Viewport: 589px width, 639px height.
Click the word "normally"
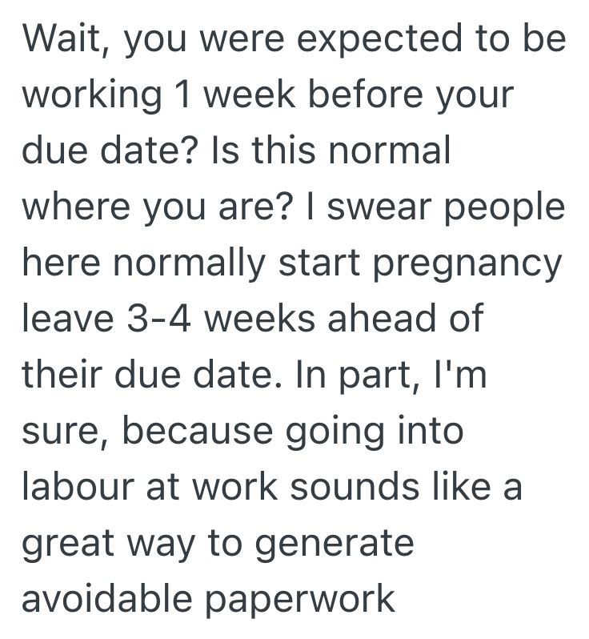click(179, 263)
